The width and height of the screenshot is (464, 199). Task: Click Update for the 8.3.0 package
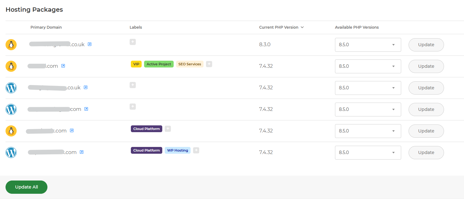click(426, 45)
